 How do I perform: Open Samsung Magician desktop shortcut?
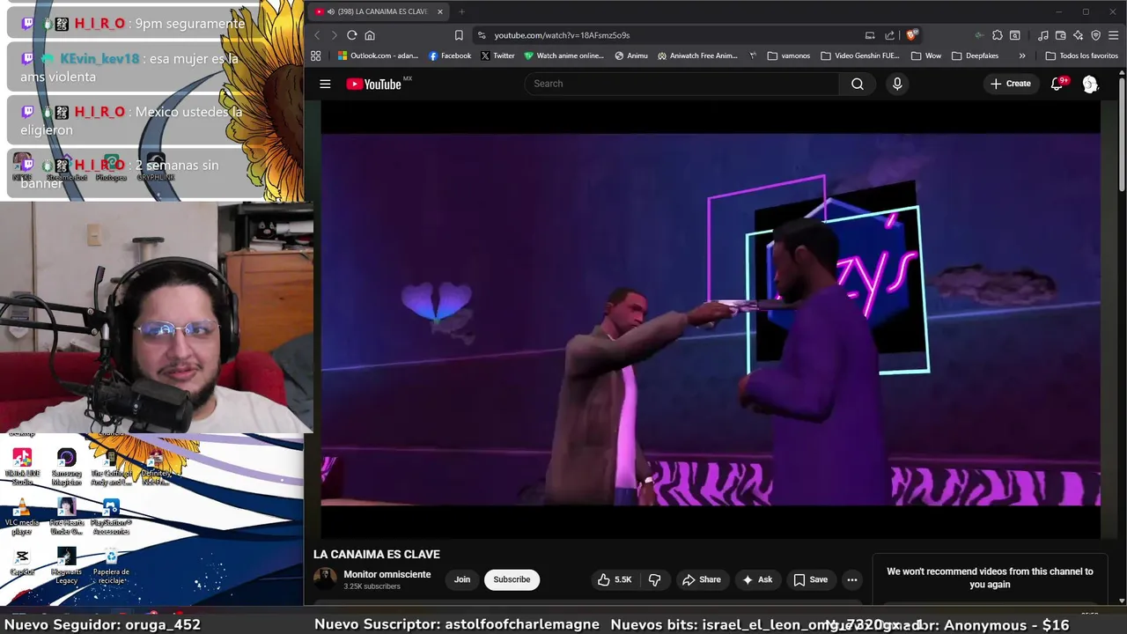(x=67, y=466)
